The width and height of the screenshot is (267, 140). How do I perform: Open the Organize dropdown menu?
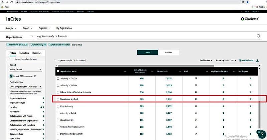pyautogui.click(x=44, y=28)
